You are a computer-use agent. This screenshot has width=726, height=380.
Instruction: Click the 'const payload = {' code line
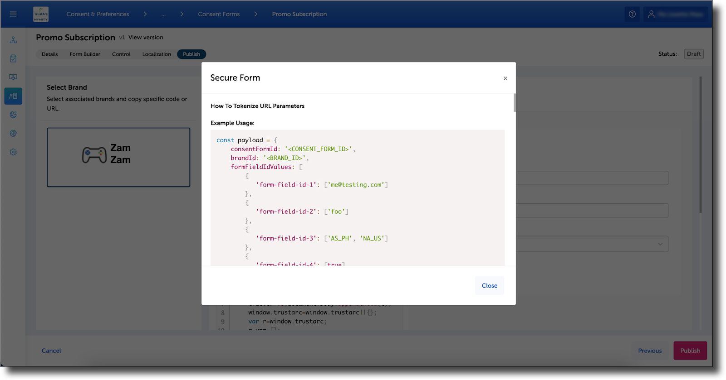tap(247, 140)
